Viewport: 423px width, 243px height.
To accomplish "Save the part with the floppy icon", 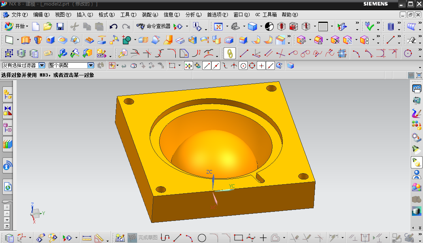I will (60, 26).
